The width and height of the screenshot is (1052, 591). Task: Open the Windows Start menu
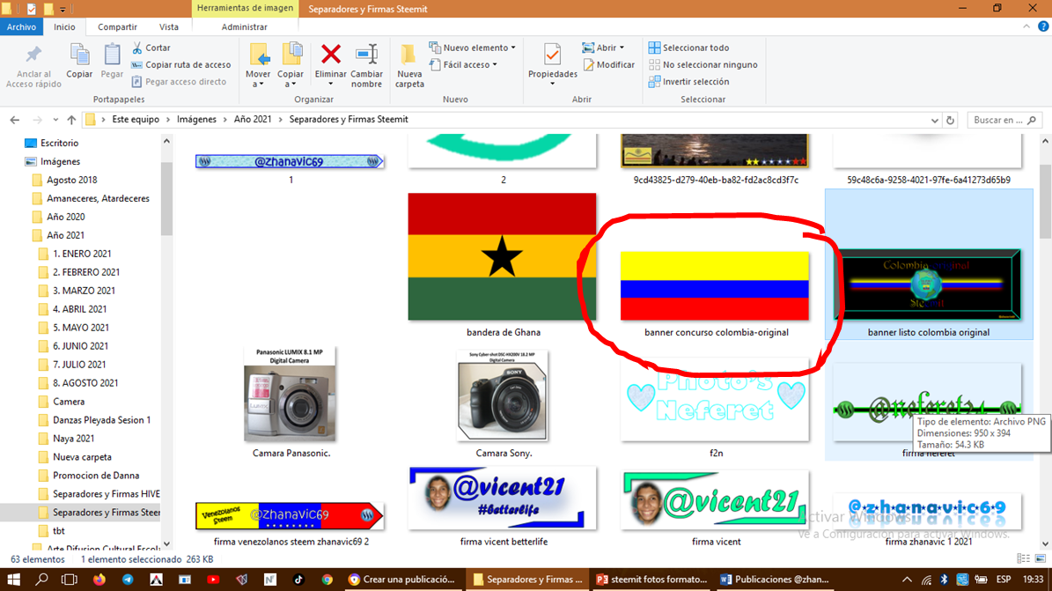coord(12,580)
